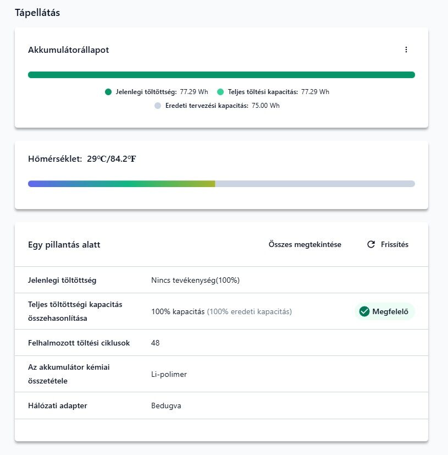The width and height of the screenshot is (448, 455).
Task: Click the colored temperature gradient bar
Action: click(121, 184)
